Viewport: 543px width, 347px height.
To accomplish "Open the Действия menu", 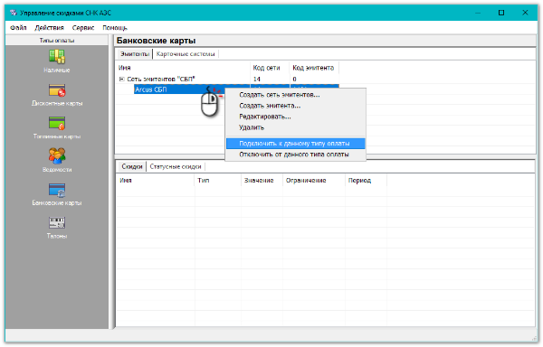I will pos(49,28).
